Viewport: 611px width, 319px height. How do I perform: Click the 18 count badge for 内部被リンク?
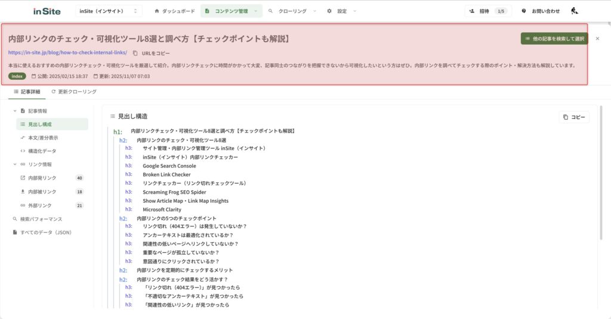tap(79, 191)
